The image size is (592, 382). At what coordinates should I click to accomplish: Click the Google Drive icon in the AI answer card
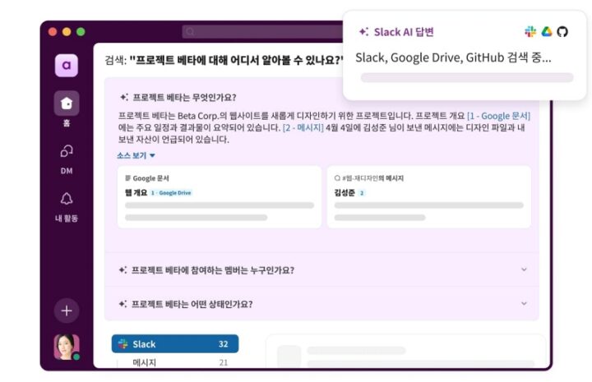point(547,32)
